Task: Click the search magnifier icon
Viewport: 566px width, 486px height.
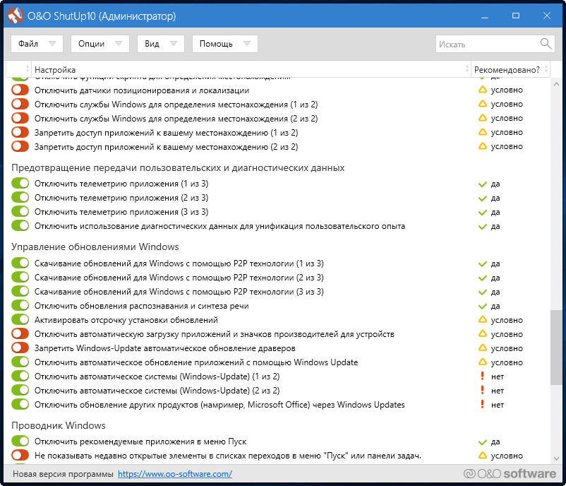Action: (546, 44)
